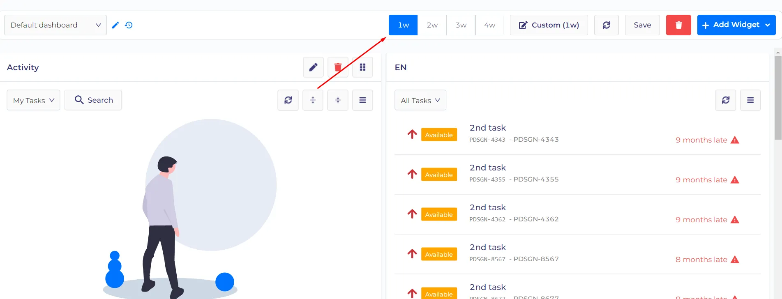This screenshot has width=782, height=299.
Task: Select the 1w time range tab
Action: pyautogui.click(x=403, y=25)
